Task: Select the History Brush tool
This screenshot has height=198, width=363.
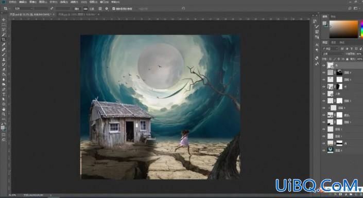Action: [4, 64]
